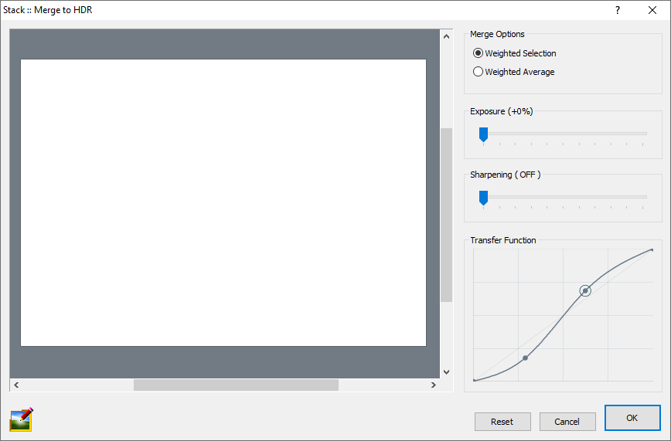Select the lower transfer curve control point

click(526, 358)
